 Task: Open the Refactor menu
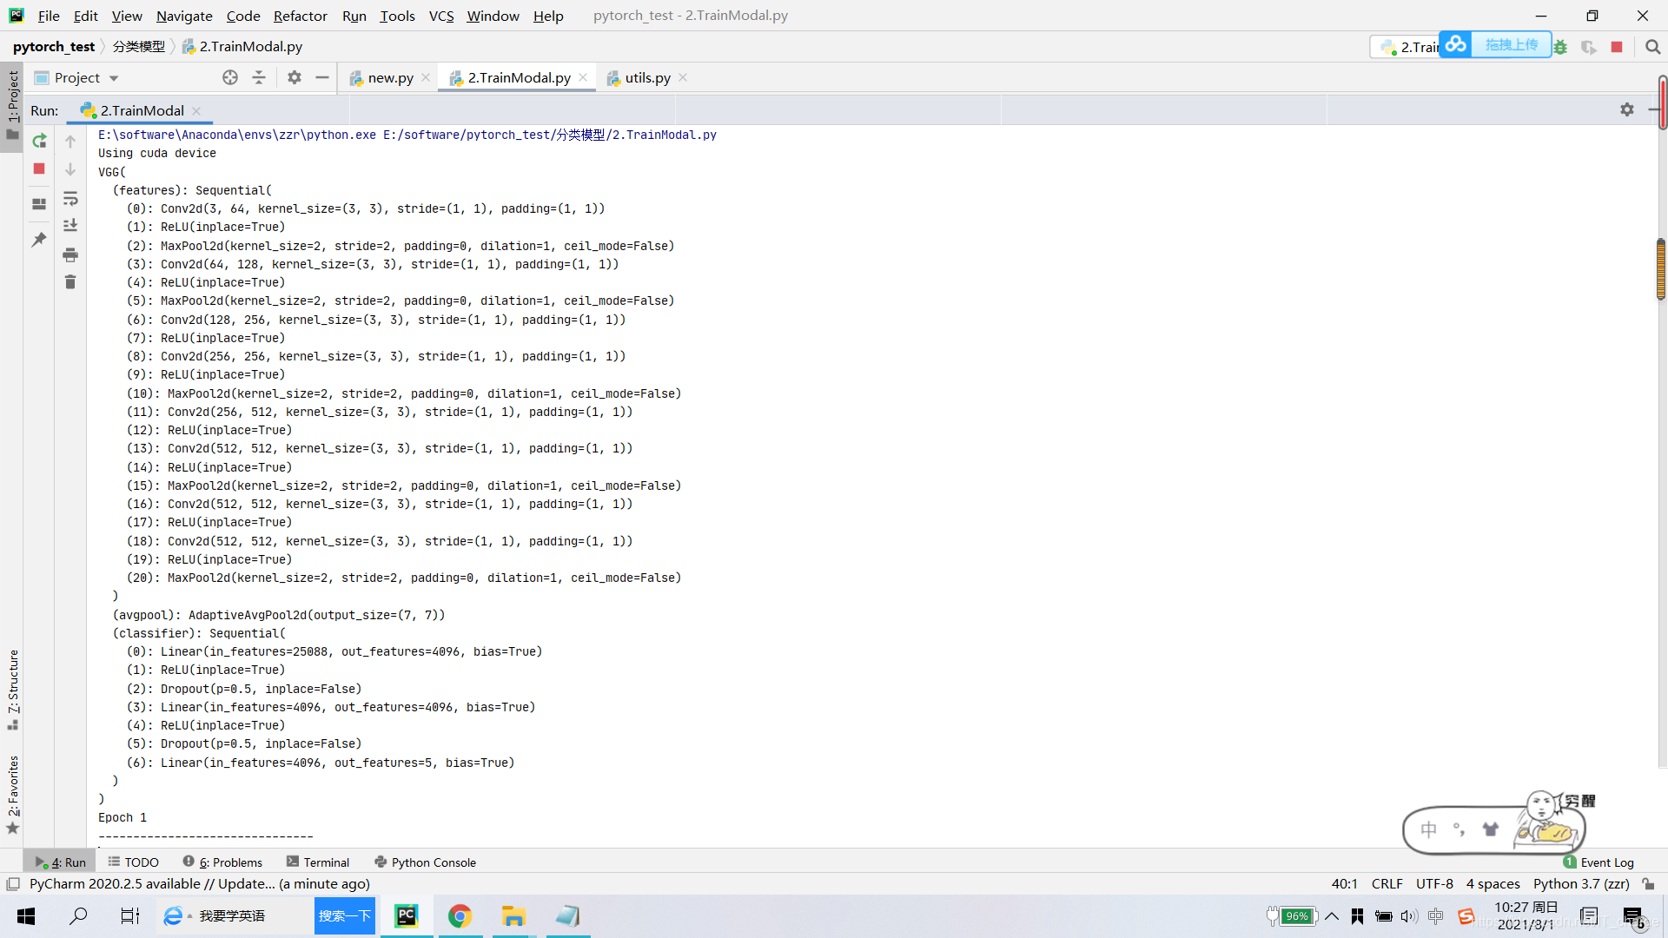(300, 16)
